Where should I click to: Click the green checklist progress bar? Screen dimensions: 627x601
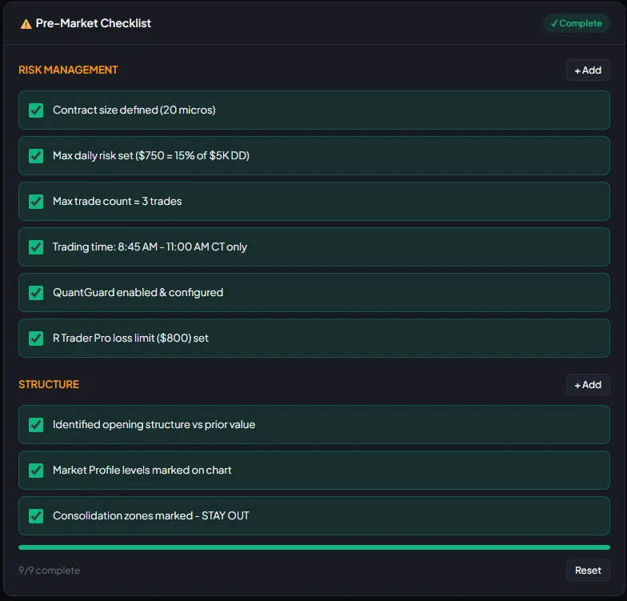(x=313, y=547)
